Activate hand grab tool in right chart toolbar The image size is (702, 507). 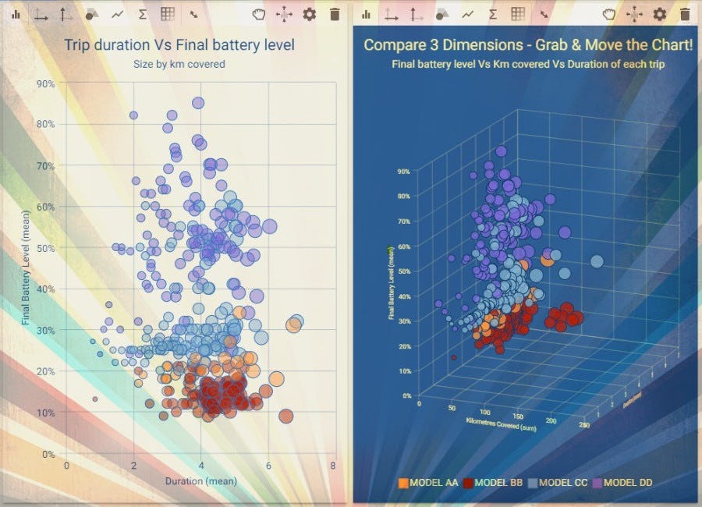(x=609, y=14)
